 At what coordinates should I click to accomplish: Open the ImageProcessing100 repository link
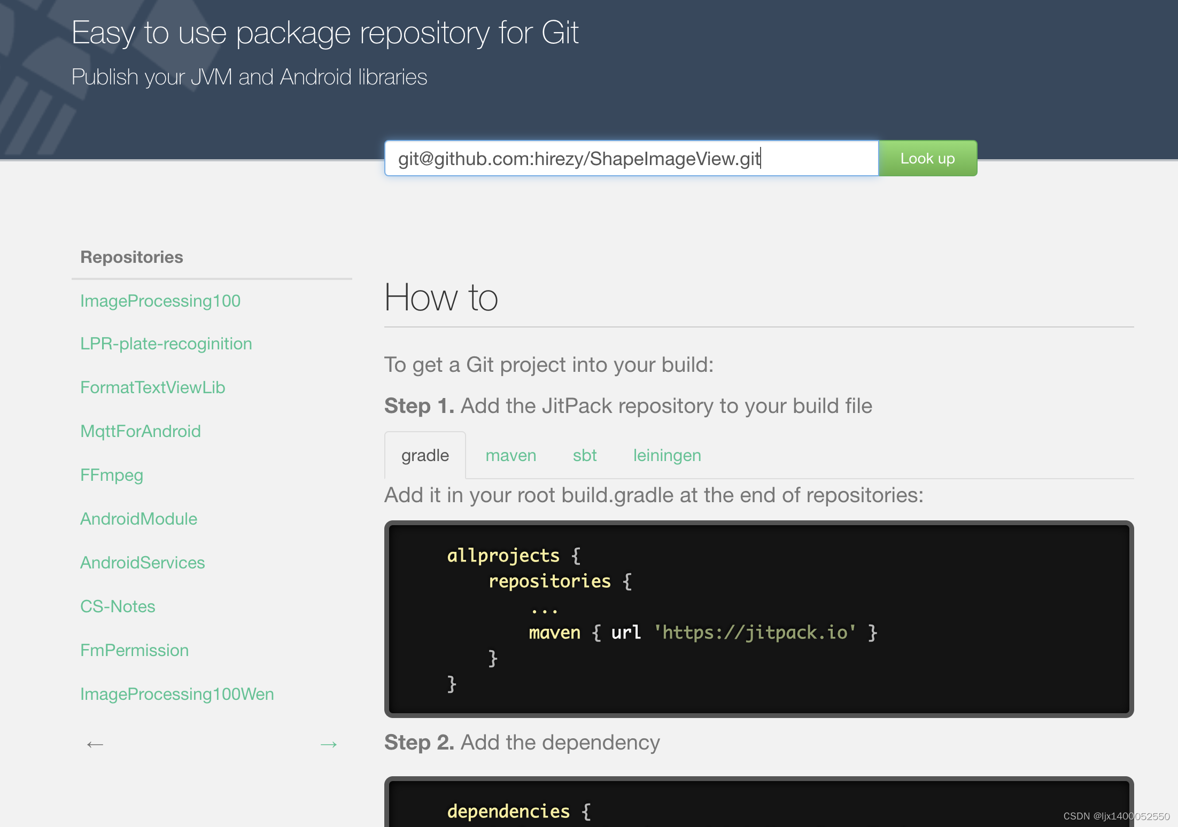tap(160, 301)
